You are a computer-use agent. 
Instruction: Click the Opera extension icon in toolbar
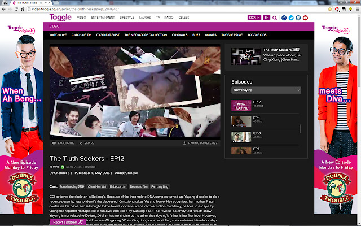[337, 10]
